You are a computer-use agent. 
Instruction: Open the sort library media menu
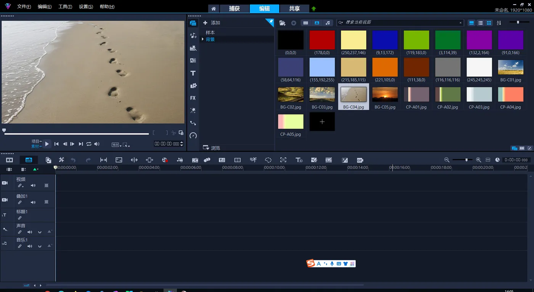click(x=499, y=23)
